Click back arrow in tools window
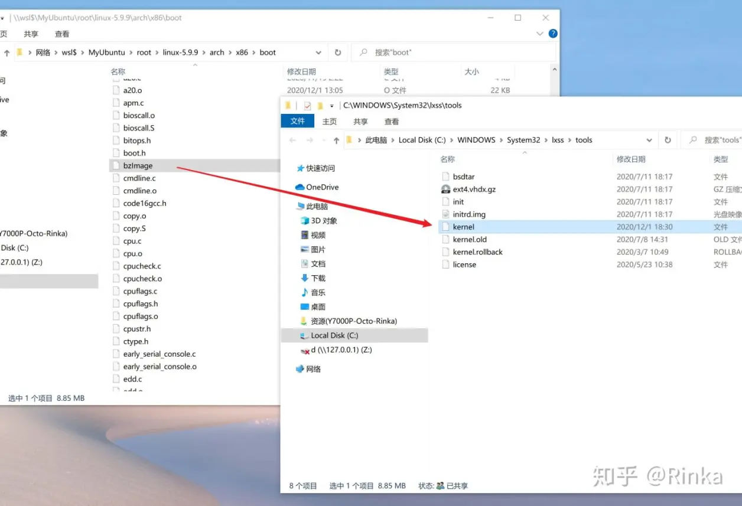 tap(292, 140)
